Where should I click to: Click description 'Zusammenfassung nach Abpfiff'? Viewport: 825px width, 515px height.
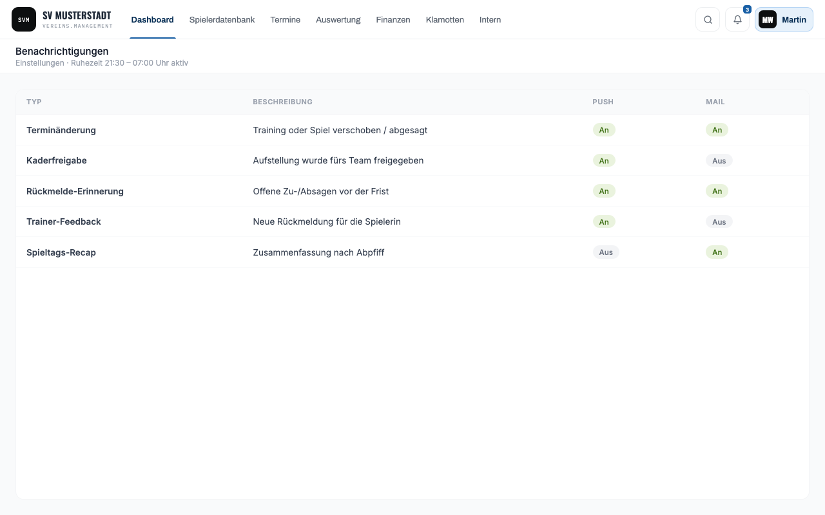click(318, 252)
